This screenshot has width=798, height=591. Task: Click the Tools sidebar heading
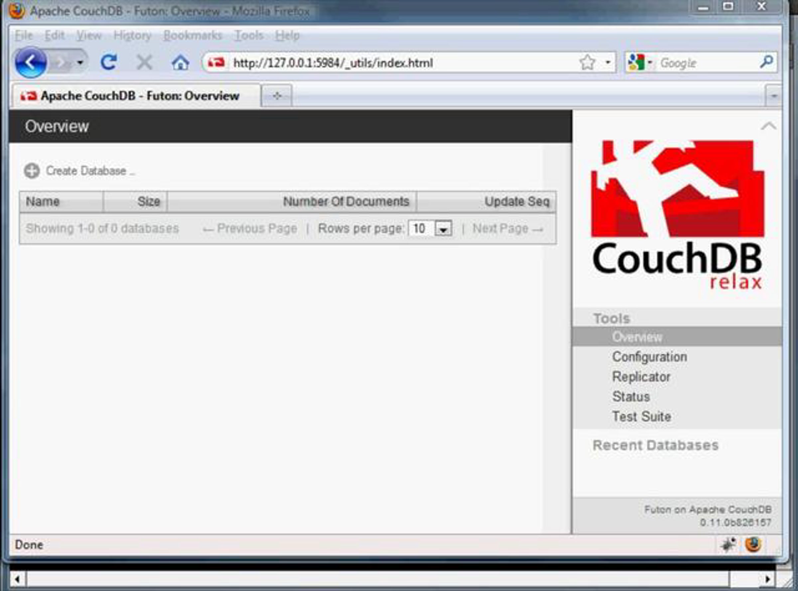(611, 318)
